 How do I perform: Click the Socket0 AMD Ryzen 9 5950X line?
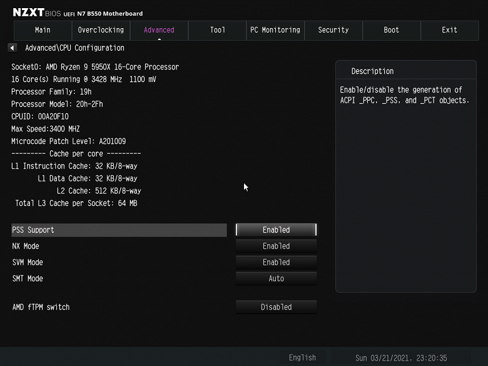click(95, 67)
